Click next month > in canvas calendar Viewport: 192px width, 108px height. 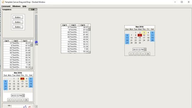[139, 54]
